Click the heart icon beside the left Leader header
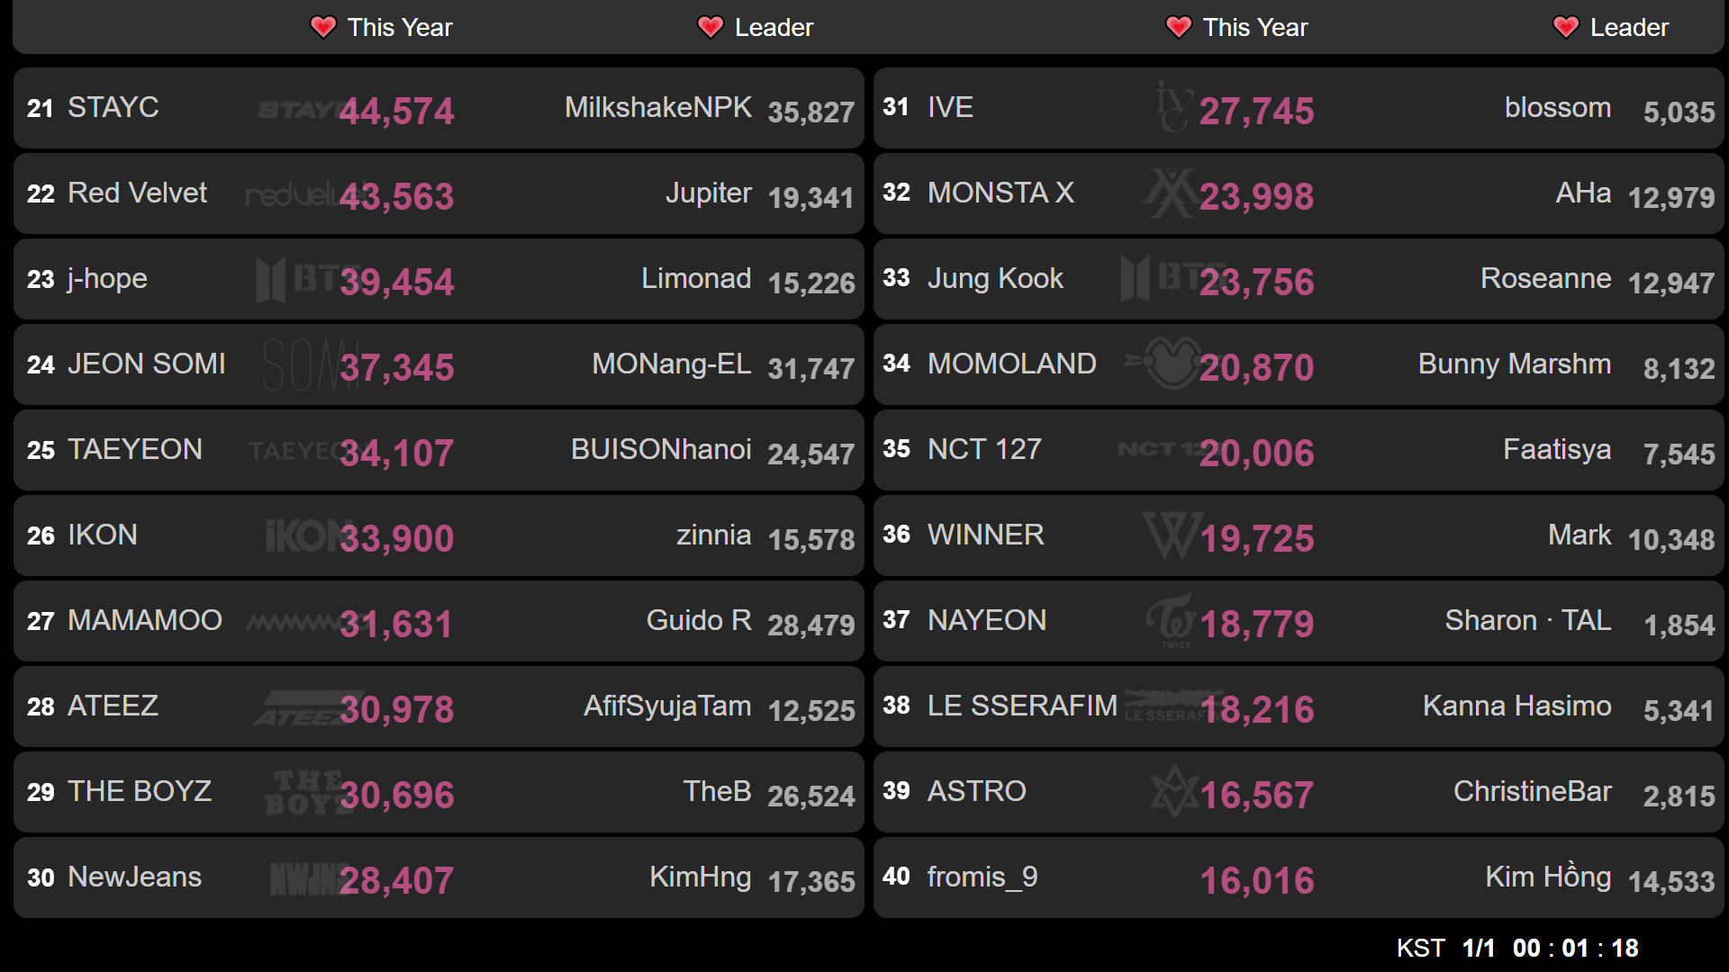This screenshot has width=1729, height=972. coord(711,27)
